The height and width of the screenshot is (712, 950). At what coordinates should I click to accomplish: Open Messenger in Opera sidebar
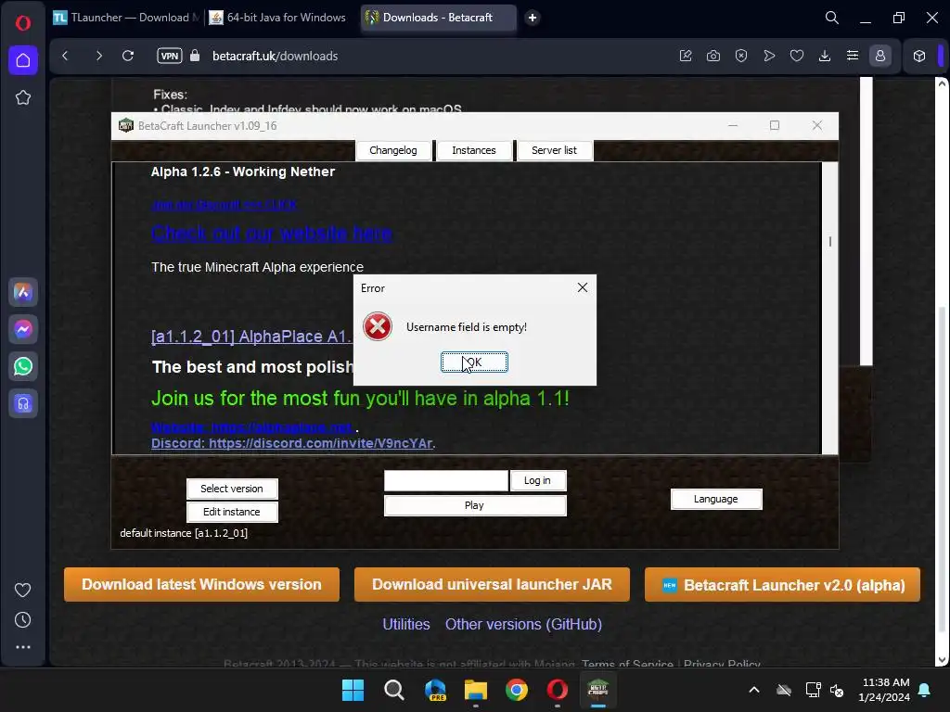(x=23, y=329)
